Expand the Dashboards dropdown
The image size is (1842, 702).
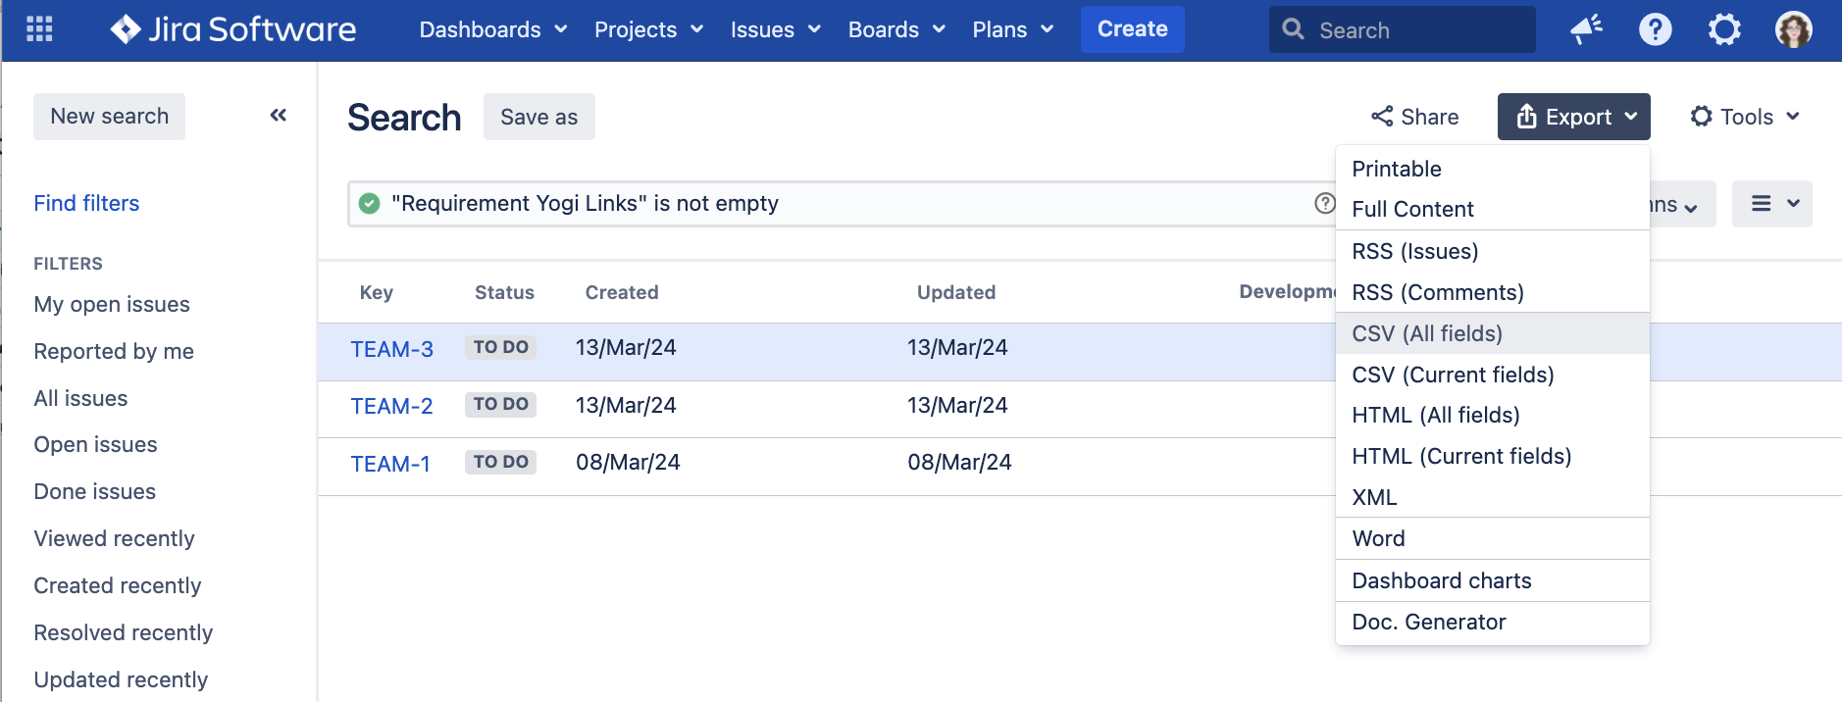pyautogui.click(x=492, y=29)
